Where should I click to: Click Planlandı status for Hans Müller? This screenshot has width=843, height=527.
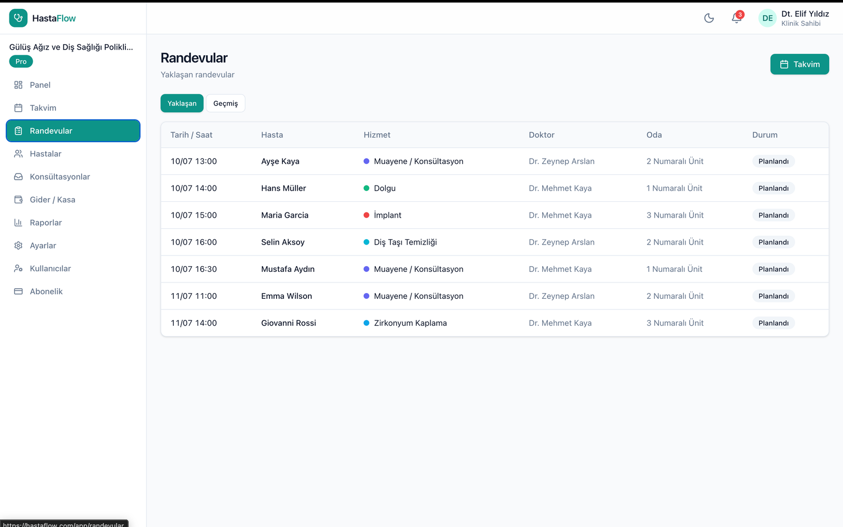[773, 188]
